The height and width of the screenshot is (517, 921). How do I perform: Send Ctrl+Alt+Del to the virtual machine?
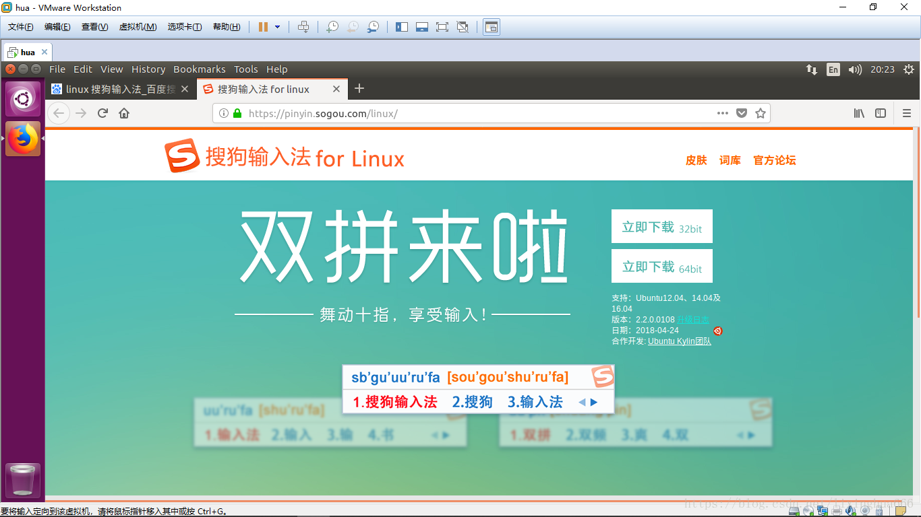click(x=303, y=27)
